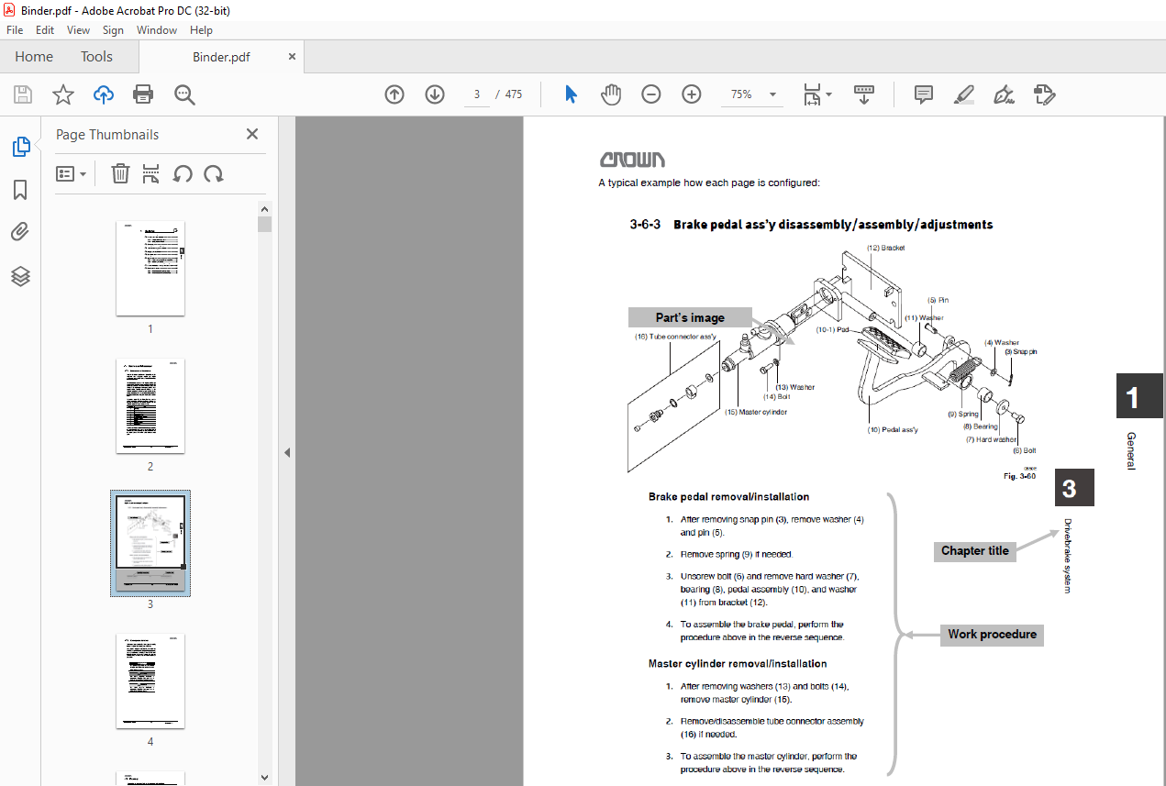
Task: Select page 3 thumbnail
Action: pyautogui.click(x=150, y=544)
